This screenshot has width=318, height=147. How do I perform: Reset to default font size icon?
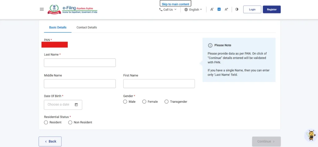point(219,9)
